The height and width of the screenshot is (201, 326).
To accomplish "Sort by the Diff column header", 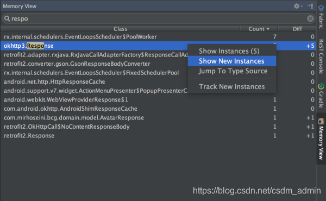I will pos(297,29).
